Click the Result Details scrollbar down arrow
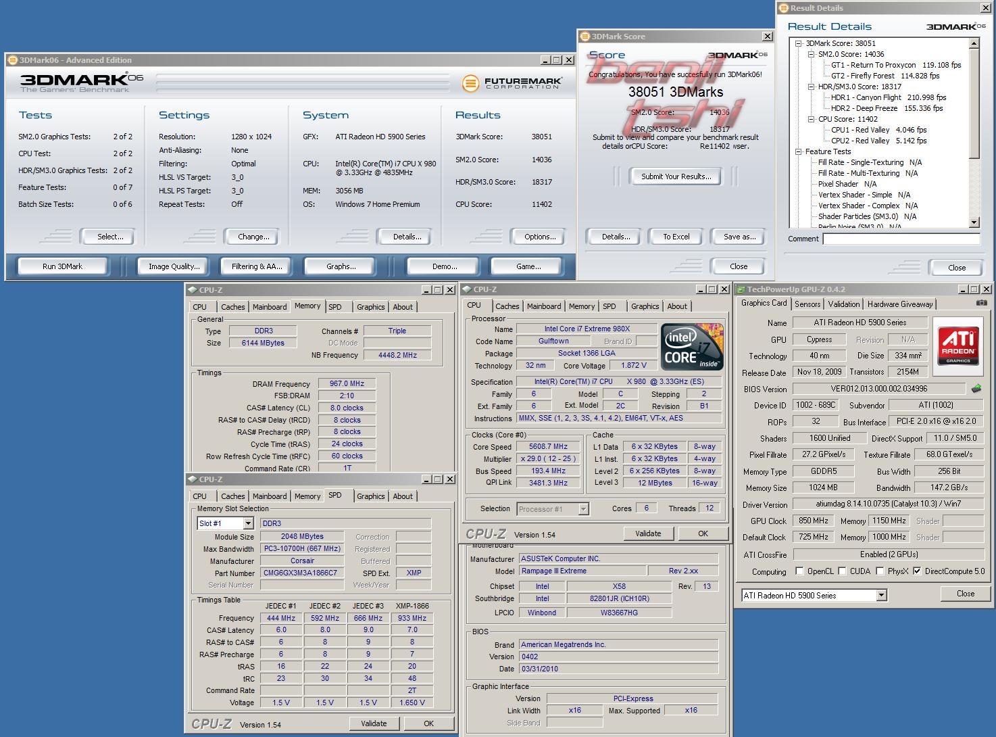Screen dimensions: 996x737 tap(974, 222)
